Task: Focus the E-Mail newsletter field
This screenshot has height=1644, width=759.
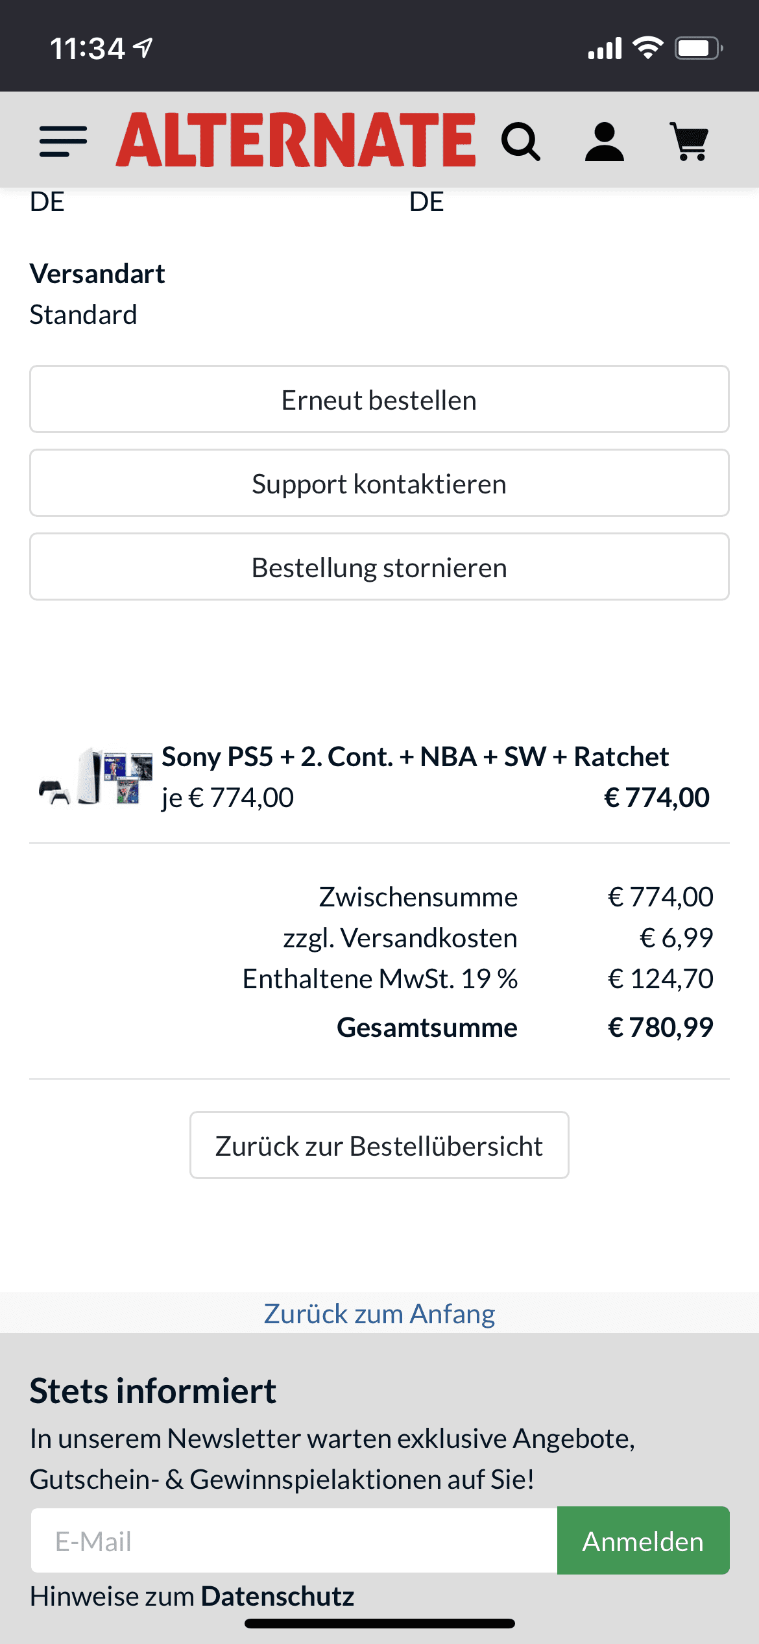Action: coord(294,1541)
